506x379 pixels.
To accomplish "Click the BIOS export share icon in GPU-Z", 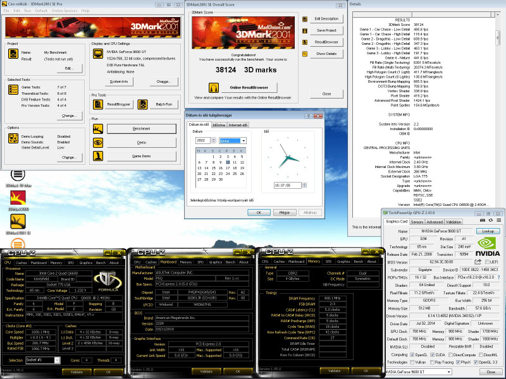I will (478, 262).
